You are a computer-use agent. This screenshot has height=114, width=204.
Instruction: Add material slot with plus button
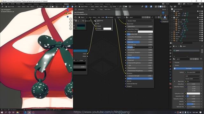[202, 50]
